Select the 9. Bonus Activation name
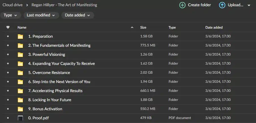The width and height of the screenshot is (256, 123). 45,109
